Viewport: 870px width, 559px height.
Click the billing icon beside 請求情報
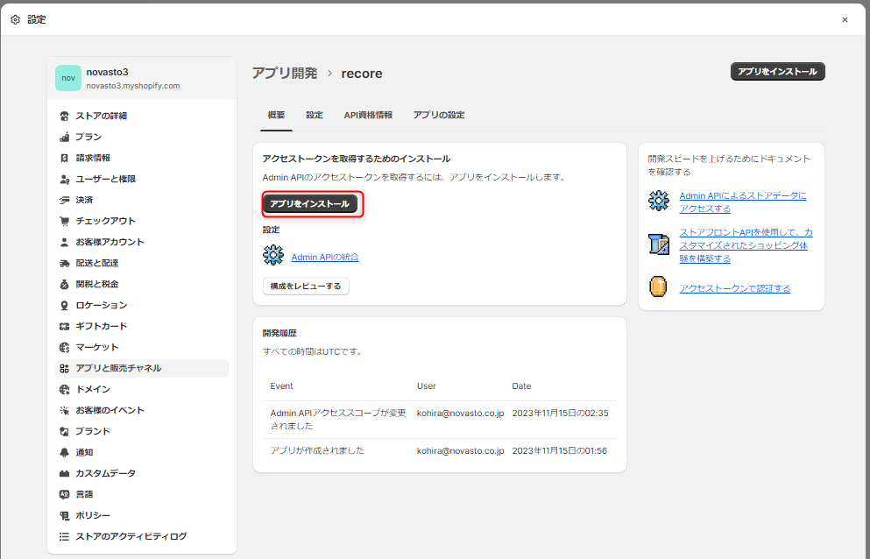pos(64,159)
